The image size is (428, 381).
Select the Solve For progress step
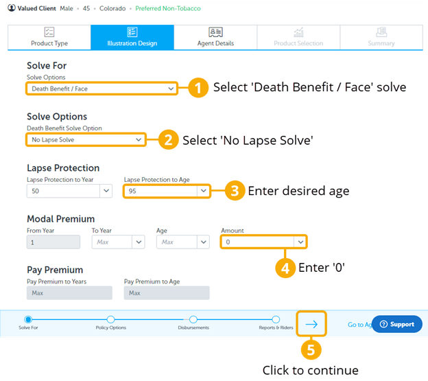coord(28,319)
